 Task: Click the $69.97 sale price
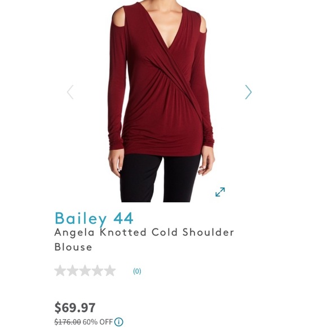point(75,307)
